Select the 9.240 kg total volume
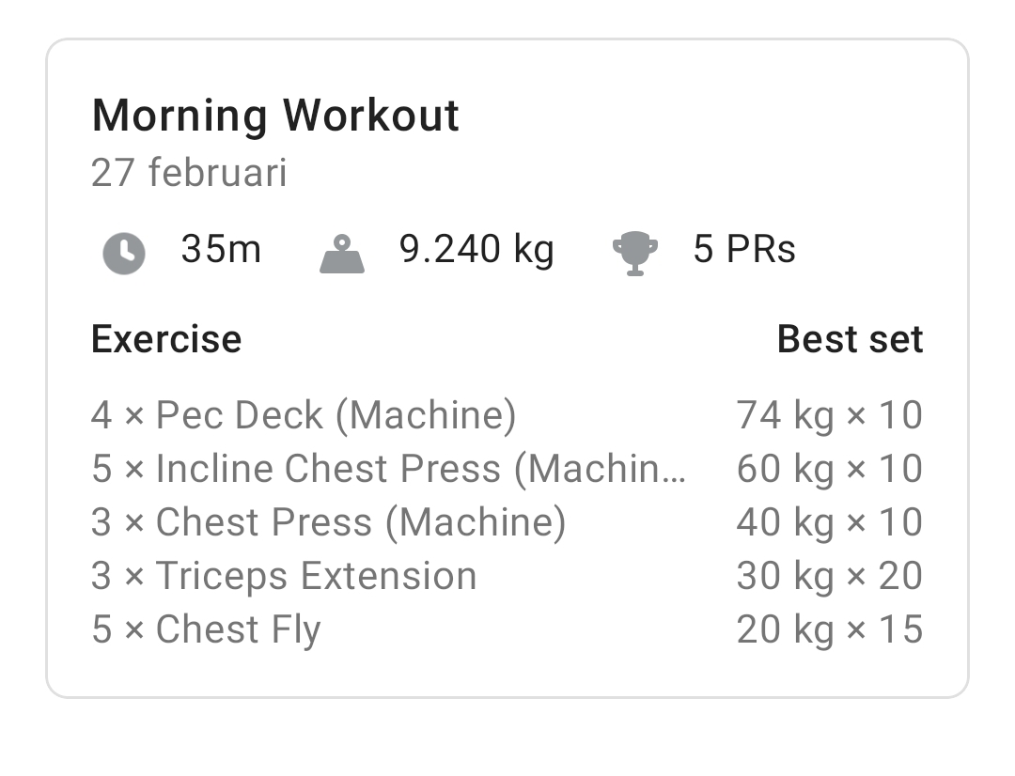 [x=476, y=250]
